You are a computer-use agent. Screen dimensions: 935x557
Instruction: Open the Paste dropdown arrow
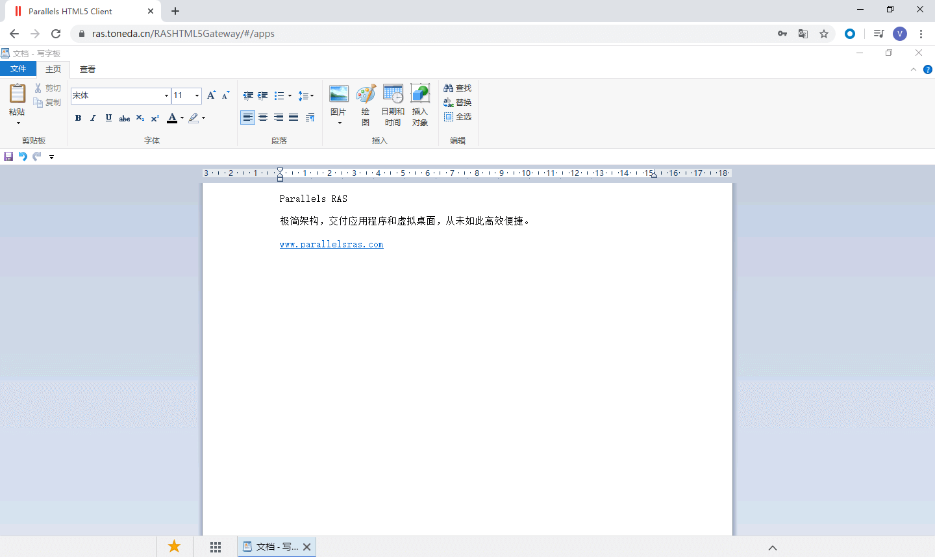tap(18, 122)
